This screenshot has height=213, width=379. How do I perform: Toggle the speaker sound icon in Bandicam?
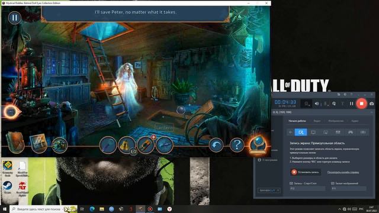point(317,104)
